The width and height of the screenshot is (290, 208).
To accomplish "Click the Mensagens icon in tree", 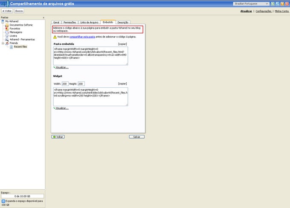I will coord(7,32).
